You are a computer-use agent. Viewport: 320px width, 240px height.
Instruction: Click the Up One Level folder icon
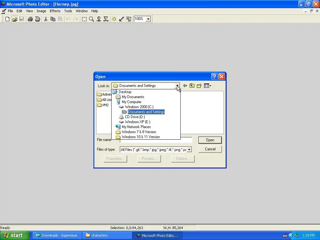pyautogui.click(x=192, y=86)
